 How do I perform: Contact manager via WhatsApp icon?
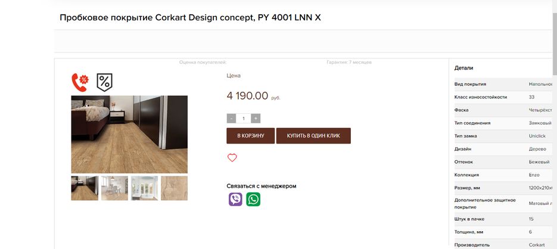point(253,200)
